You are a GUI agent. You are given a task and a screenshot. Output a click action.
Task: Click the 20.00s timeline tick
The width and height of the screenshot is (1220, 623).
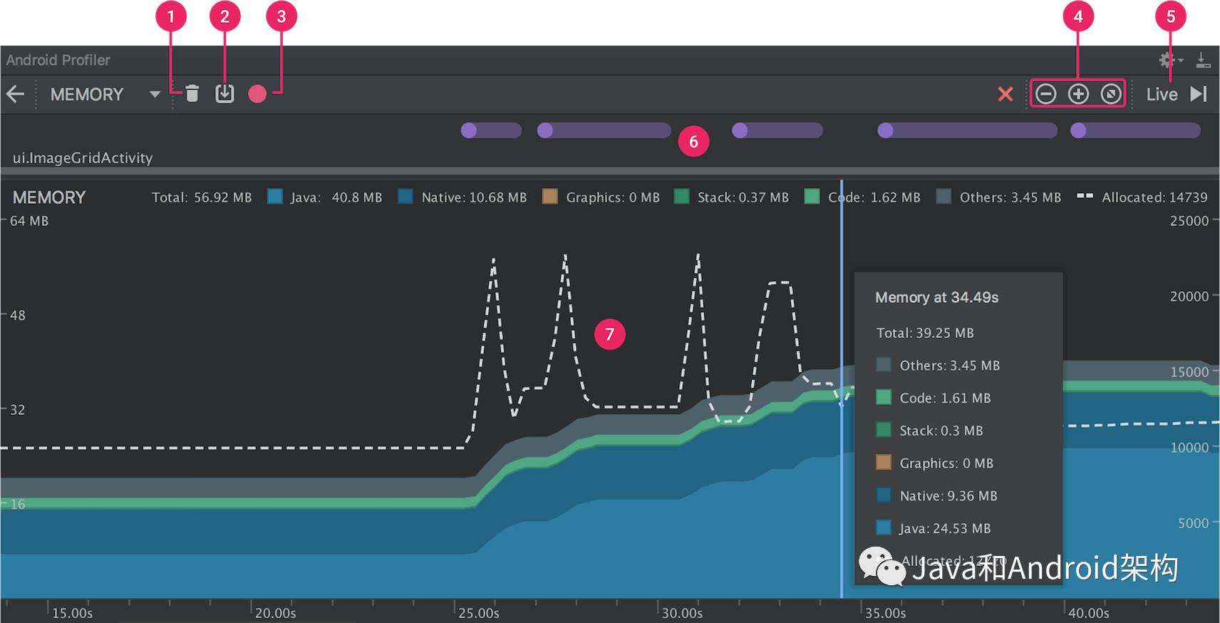click(x=276, y=613)
